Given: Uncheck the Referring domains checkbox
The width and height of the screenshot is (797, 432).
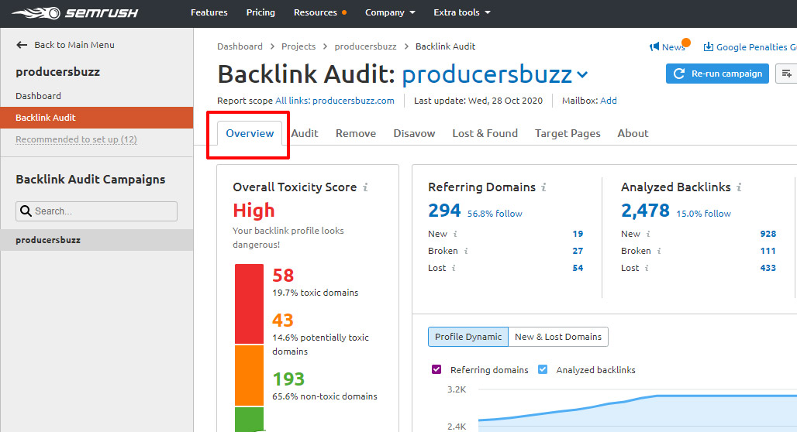Looking at the screenshot, I should tap(436, 369).
